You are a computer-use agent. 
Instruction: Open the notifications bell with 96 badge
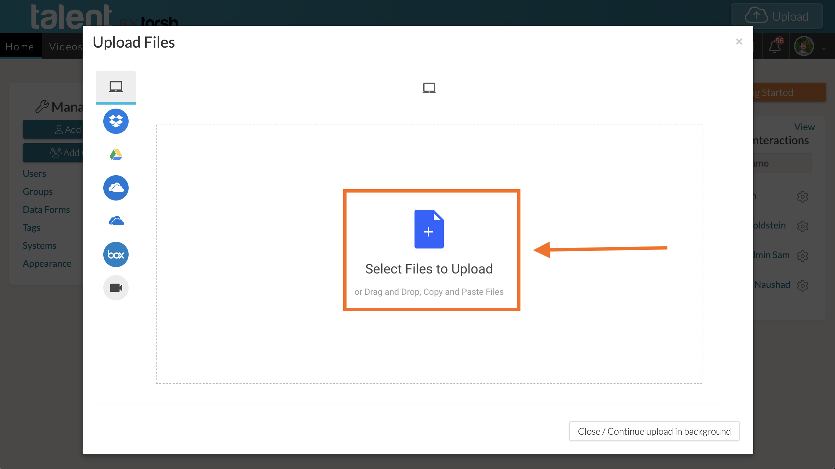[x=775, y=46]
